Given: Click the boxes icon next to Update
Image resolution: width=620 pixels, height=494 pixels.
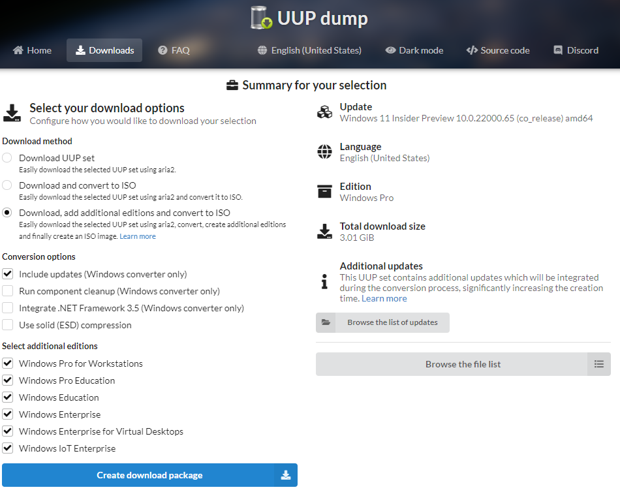Looking at the screenshot, I should pyautogui.click(x=324, y=112).
